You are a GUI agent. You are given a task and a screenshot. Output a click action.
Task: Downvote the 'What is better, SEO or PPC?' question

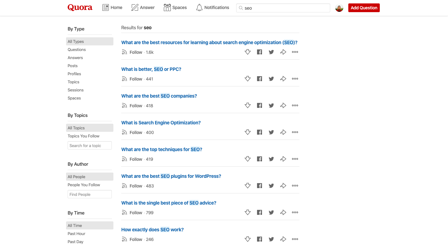(248, 79)
